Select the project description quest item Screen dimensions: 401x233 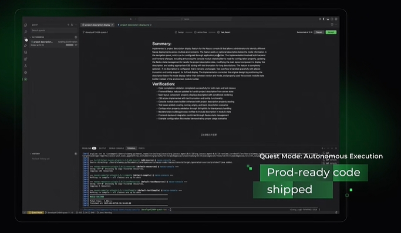click(x=53, y=43)
